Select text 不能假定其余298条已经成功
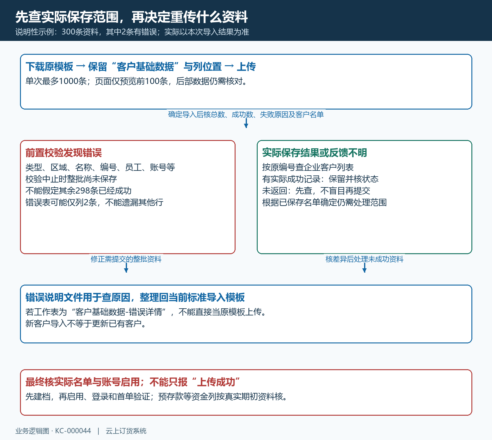The image size is (492, 440). pos(78,191)
